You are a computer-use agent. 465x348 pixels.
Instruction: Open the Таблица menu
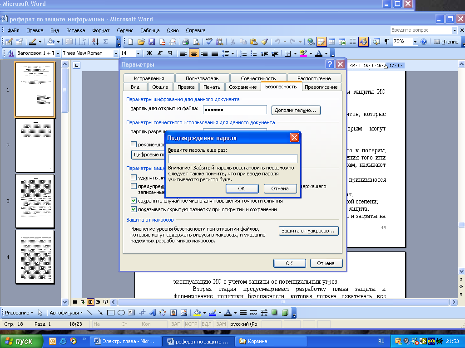click(x=150, y=30)
